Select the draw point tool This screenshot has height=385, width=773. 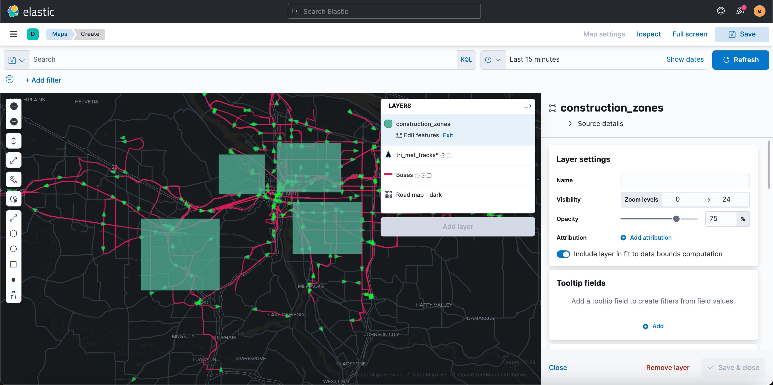[x=13, y=280]
